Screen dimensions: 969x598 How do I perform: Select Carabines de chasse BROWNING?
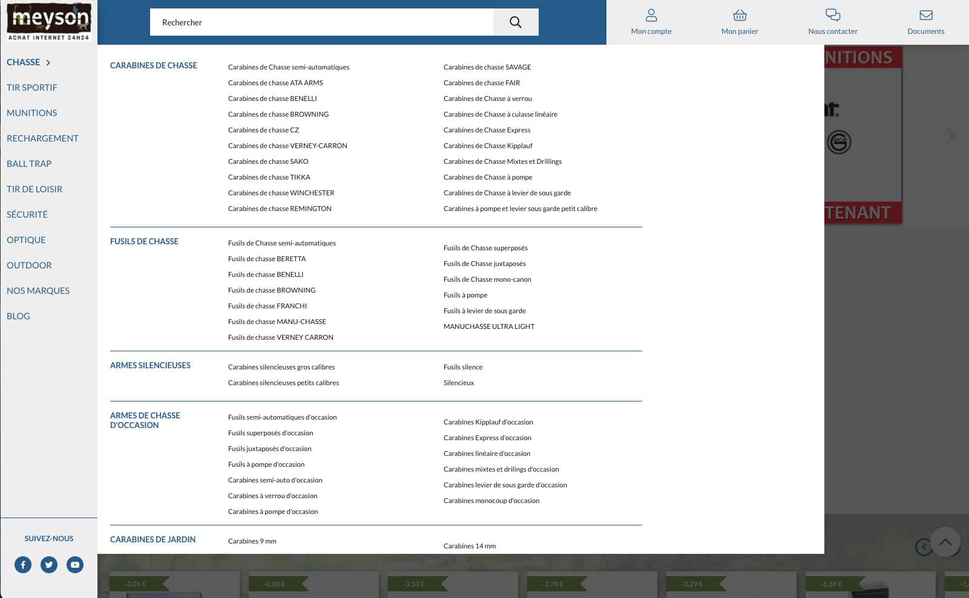point(278,114)
